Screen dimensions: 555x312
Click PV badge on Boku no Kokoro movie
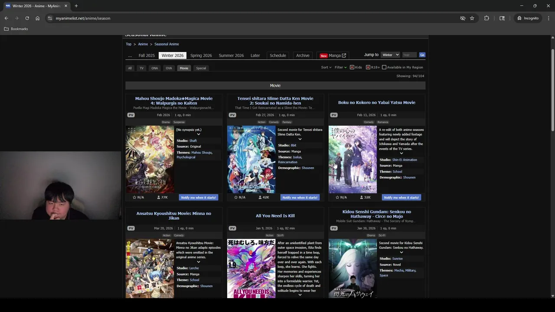(334, 115)
